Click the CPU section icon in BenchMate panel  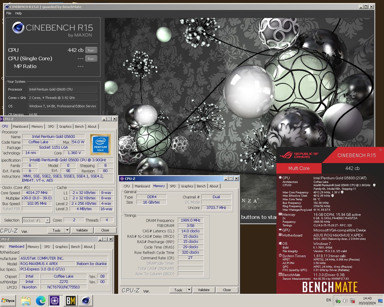click(x=280, y=178)
